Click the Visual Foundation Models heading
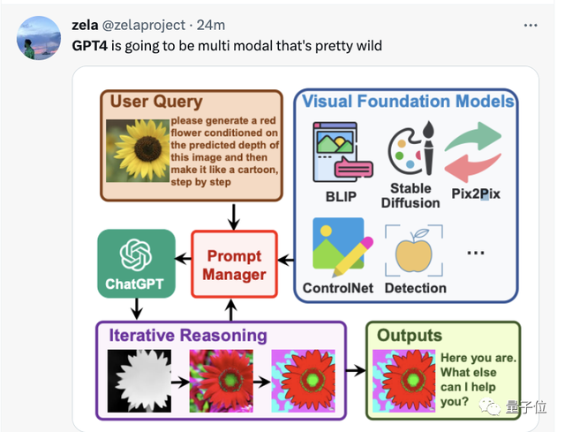The image size is (565, 432). click(x=407, y=101)
